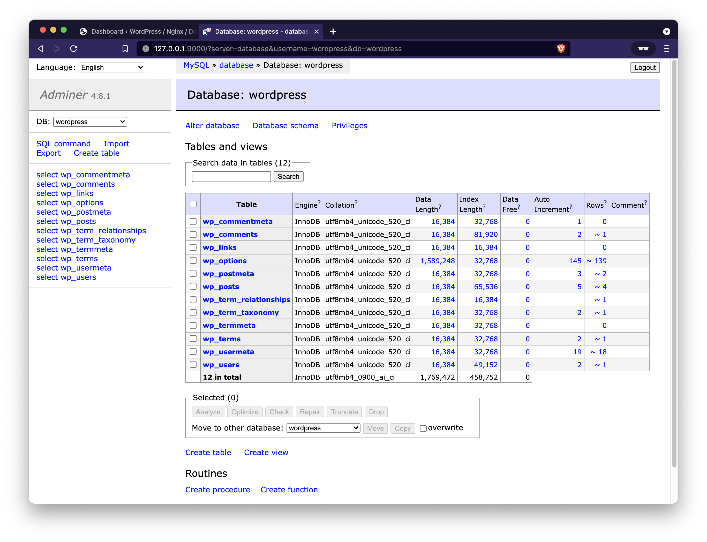Click the sunglasses private mode icon
Viewport: 707px width, 542px height.
(643, 49)
